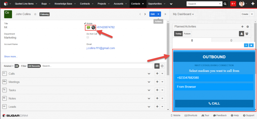Viewport: 257px width, 119px height.
Task: Open the Quoted Line Items module
Action: click(24, 4)
